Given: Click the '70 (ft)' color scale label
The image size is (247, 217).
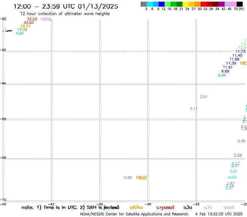Looking at the screenshot, I should [x=239, y=9].
